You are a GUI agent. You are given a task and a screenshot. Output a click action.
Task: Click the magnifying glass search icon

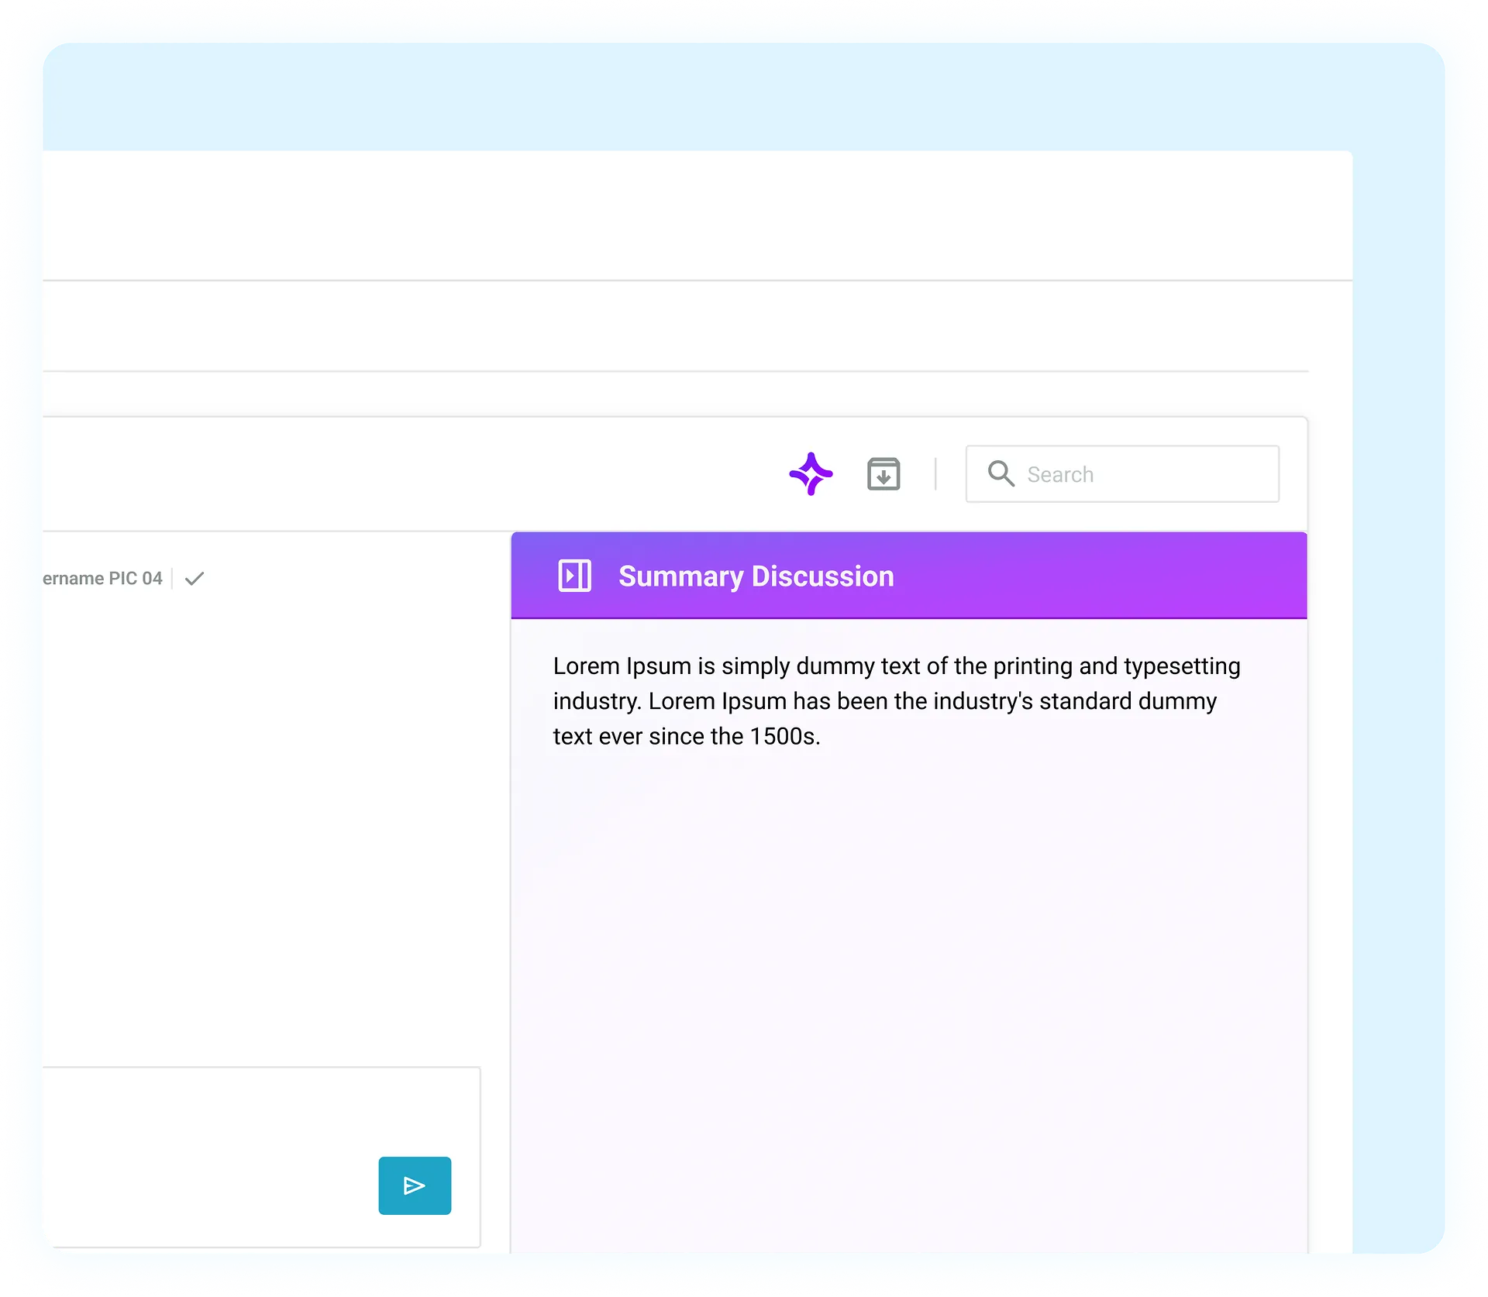click(x=1001, y=473)
